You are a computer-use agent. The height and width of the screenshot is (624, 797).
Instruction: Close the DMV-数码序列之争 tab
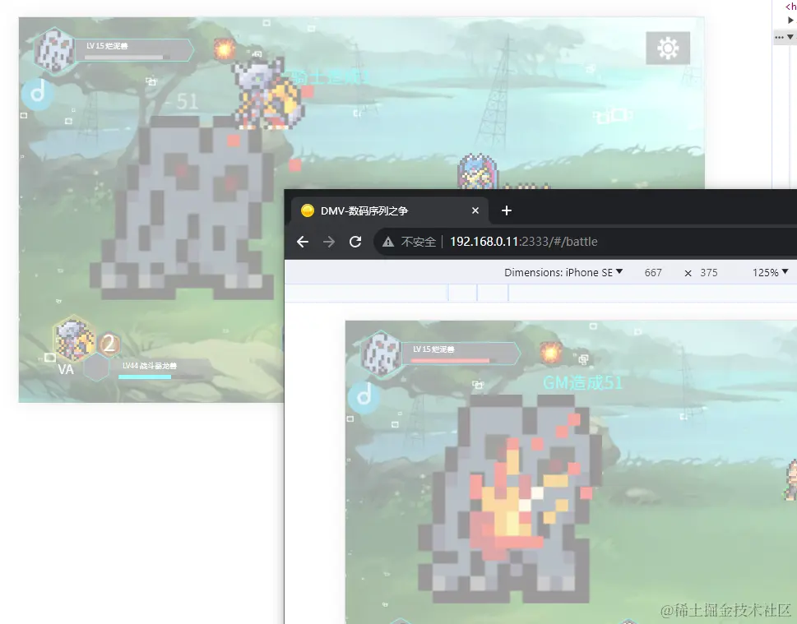pyautogui.click(x=475, y=210)
